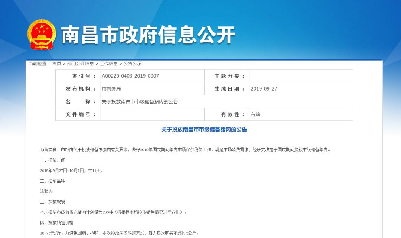Select the line 2019年9月27日-10月7日，共11天
Screen dimensions: 401x238
pos(71,170)
